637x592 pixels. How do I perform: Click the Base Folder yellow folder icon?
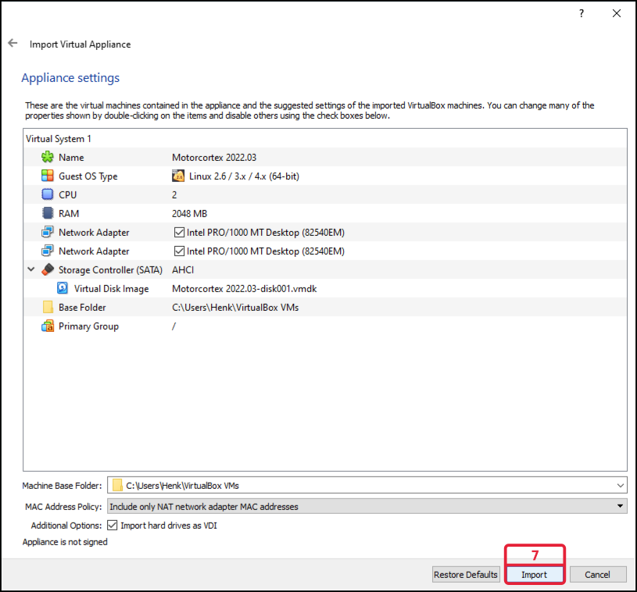pyautogui.click(x=48, y=307)
